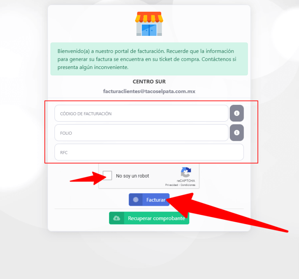This screenshot has width=299, height=279.
Task: Click the reCAPTCHA text under the logo
Action: tap(186, 181)
